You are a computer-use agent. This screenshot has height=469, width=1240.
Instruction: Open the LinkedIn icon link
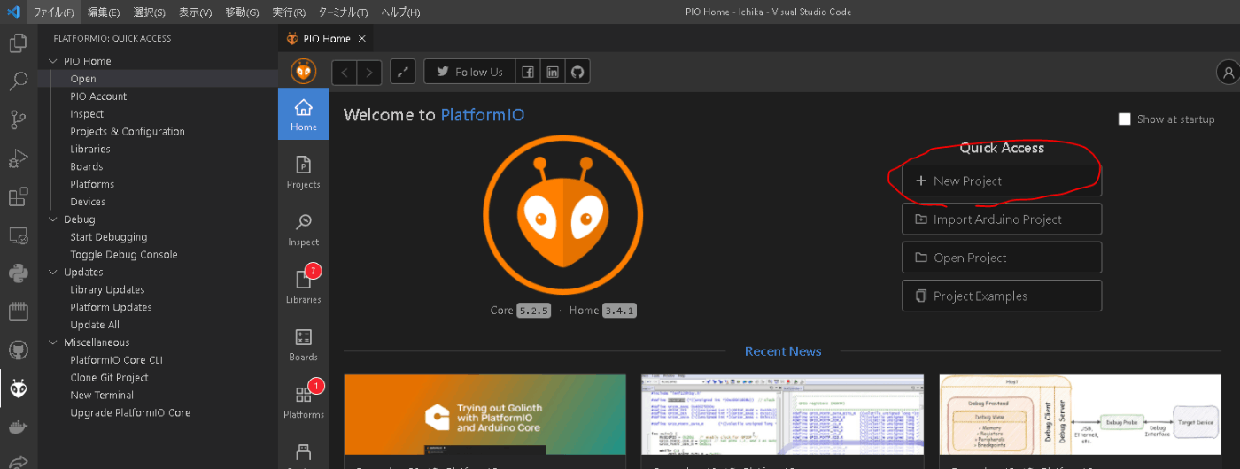pyautogui.click(x=553, y=72)
